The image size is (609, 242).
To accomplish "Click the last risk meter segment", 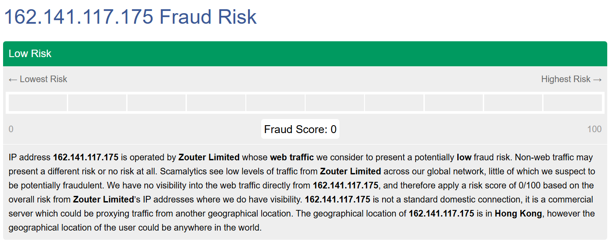I will click(573, 103).
